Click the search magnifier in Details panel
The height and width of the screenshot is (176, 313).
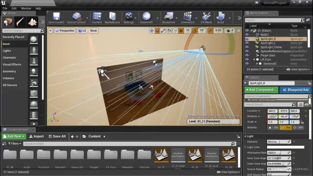tap(293, 104)
